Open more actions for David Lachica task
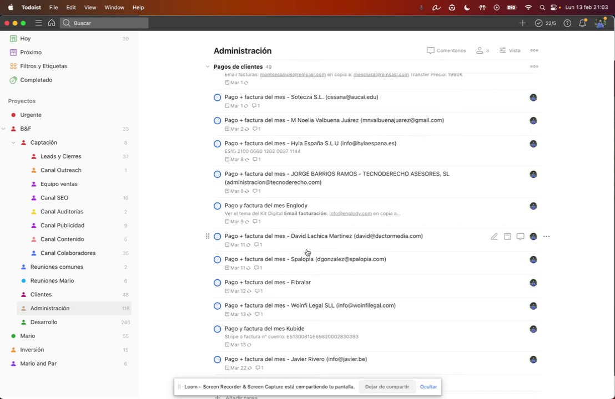615x399 pixels. 546,237
